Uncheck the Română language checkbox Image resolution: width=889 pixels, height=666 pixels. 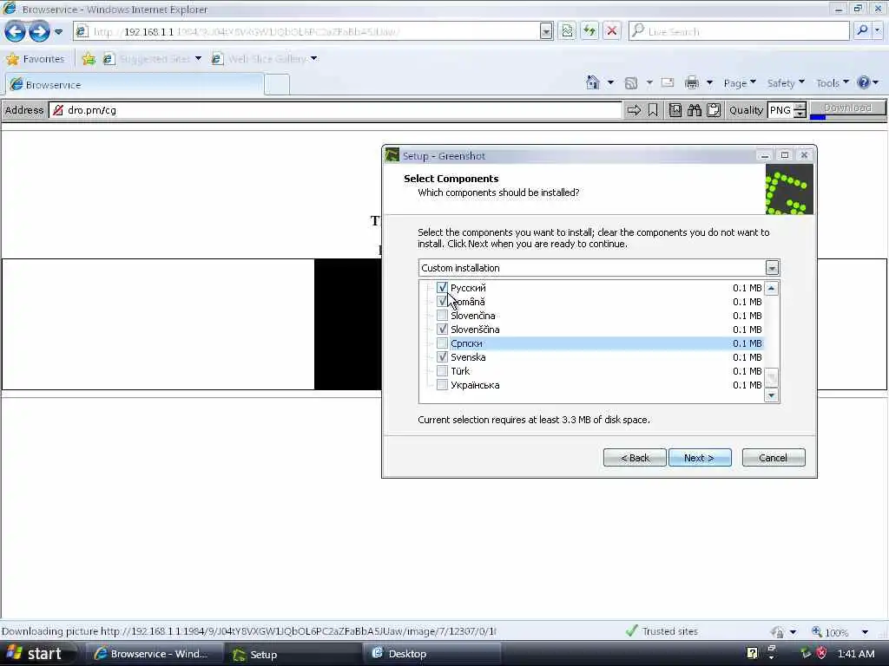tap(442, 302)
